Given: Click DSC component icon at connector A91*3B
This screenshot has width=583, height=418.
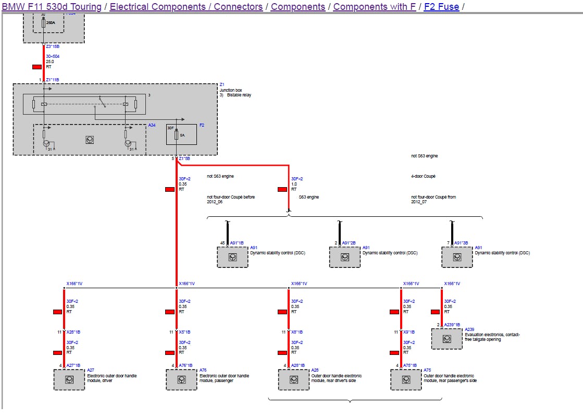Looking at the screenshot, I should point(457,257).
